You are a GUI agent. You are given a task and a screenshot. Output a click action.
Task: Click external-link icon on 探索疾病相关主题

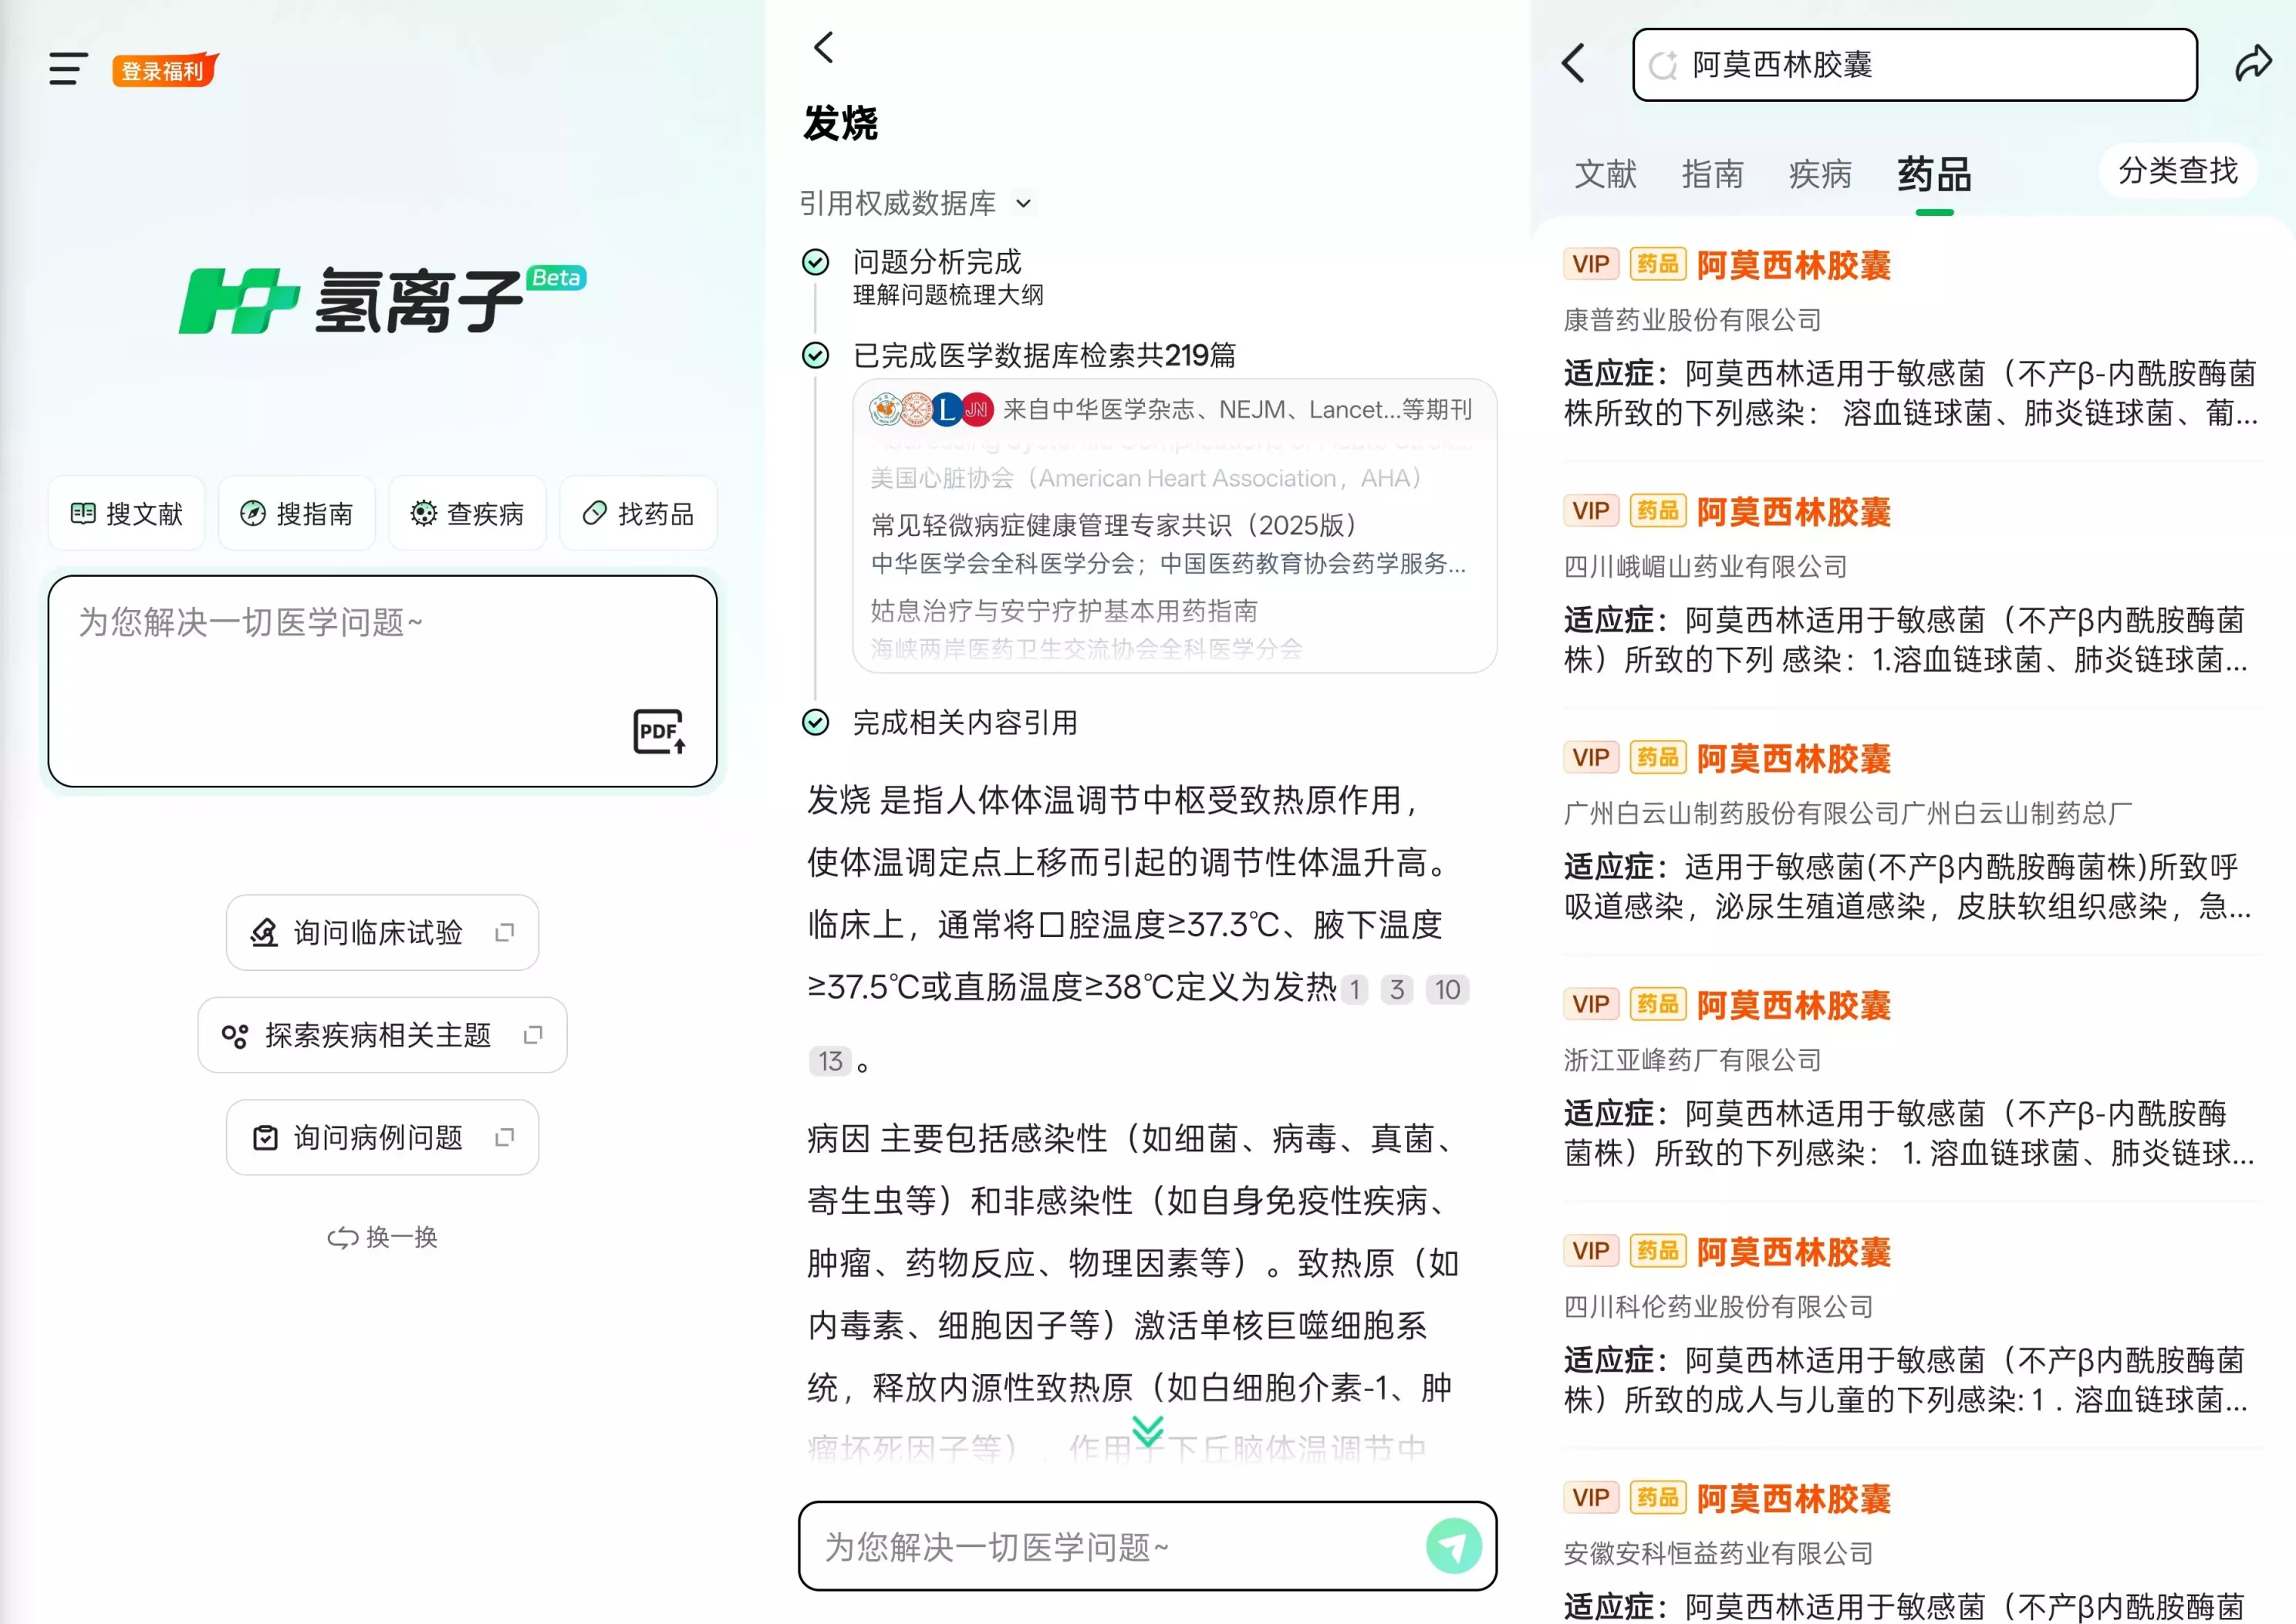pos(533,1034)
